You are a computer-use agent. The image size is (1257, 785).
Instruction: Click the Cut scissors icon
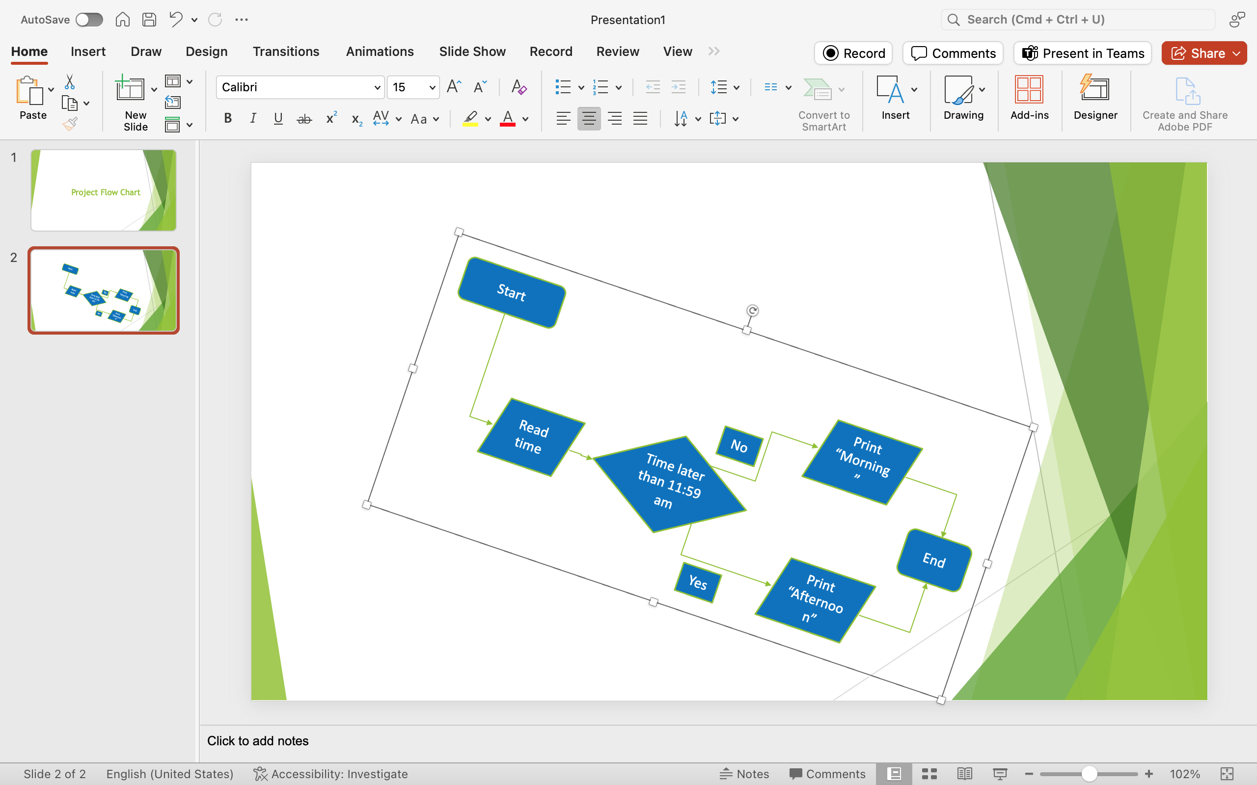pyautogui.click(x=70, y=82)
